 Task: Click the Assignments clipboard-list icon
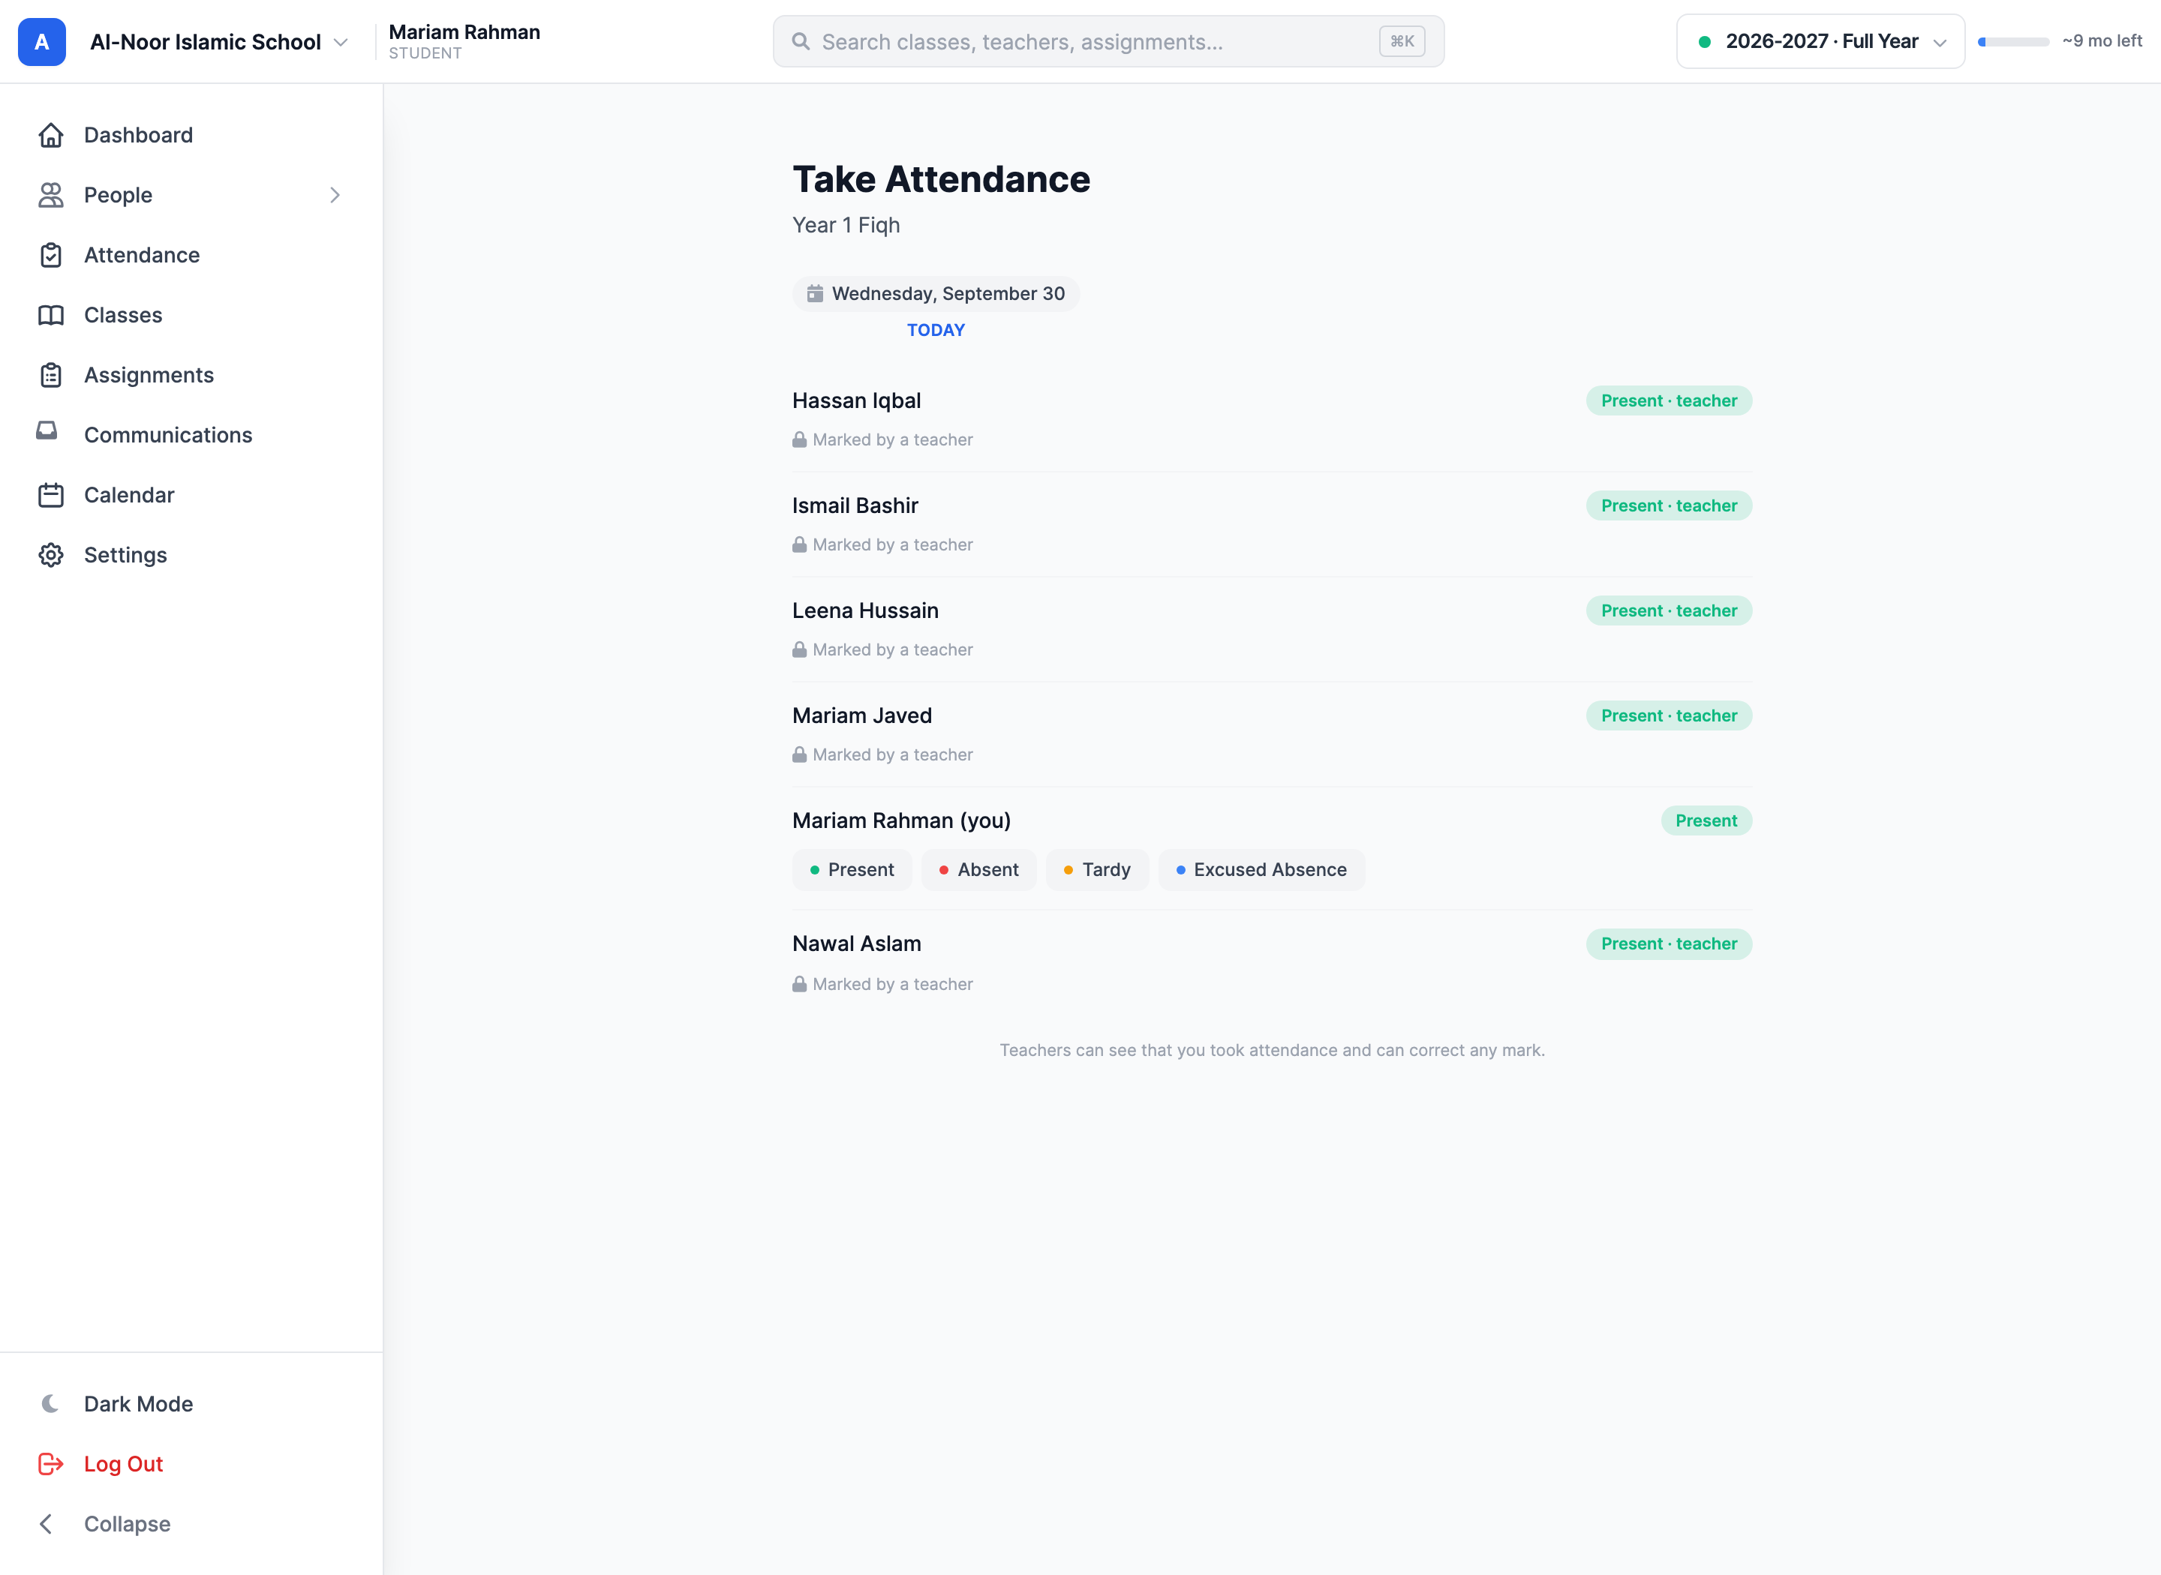tap(50, 376)
